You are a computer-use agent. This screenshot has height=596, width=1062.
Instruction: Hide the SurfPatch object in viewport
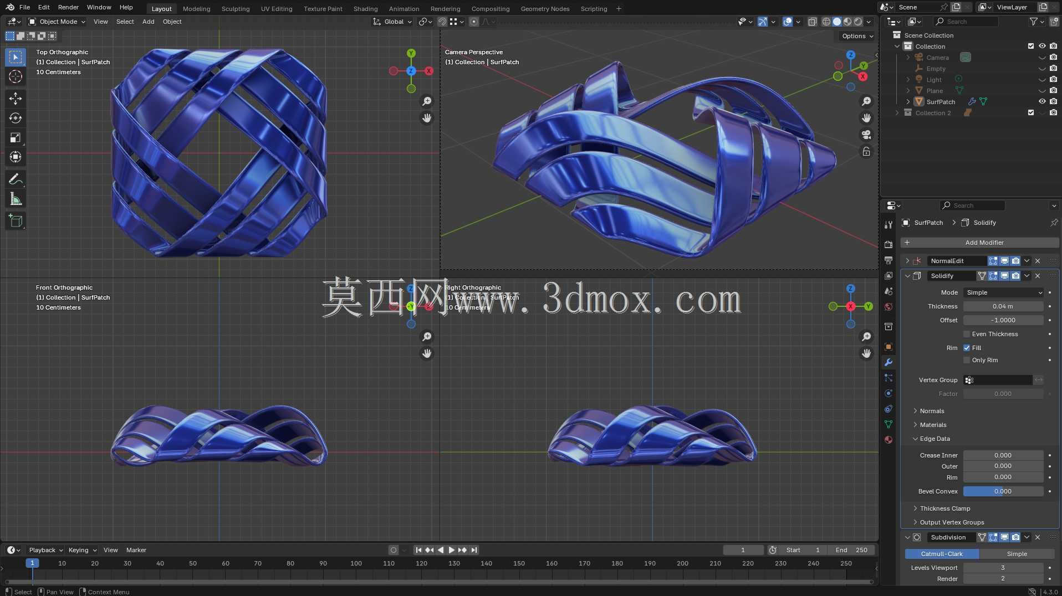tap(1042, 101)
